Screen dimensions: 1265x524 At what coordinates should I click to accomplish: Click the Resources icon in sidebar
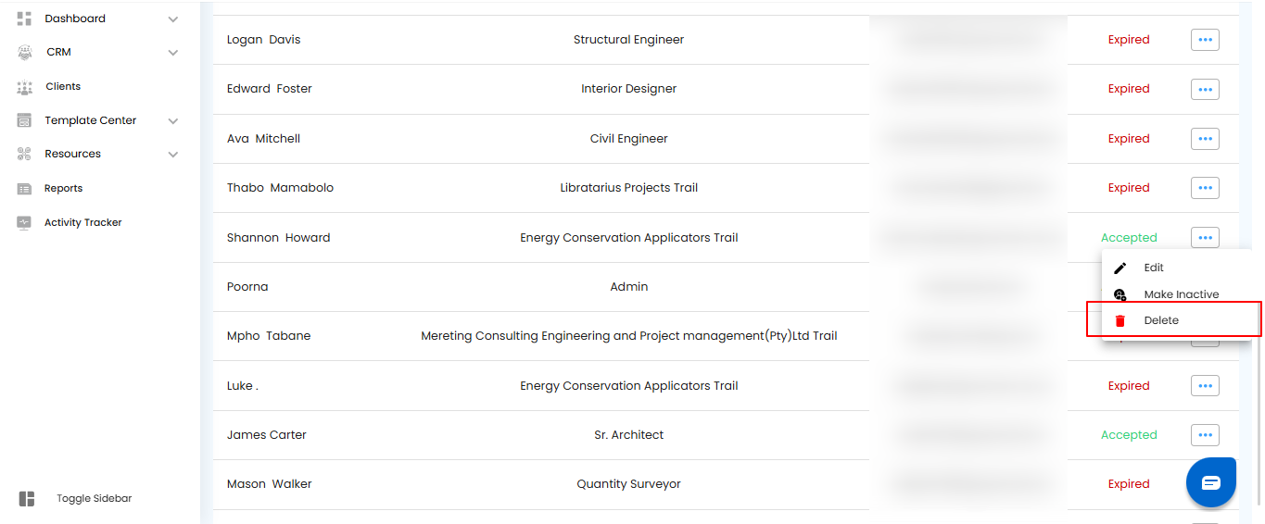pos(25,155)
